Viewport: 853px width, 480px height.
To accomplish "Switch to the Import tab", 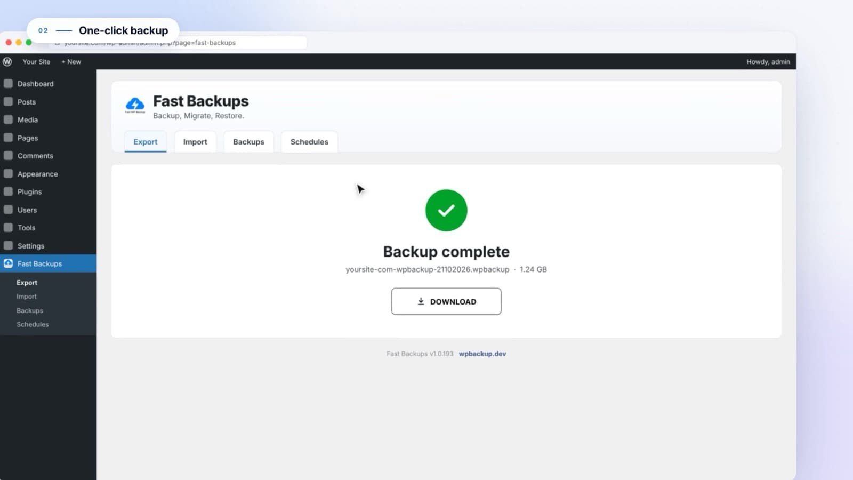I will (195, 142).
